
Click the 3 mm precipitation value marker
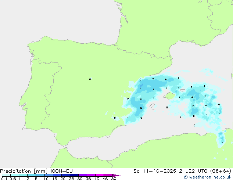click(141, 108)
